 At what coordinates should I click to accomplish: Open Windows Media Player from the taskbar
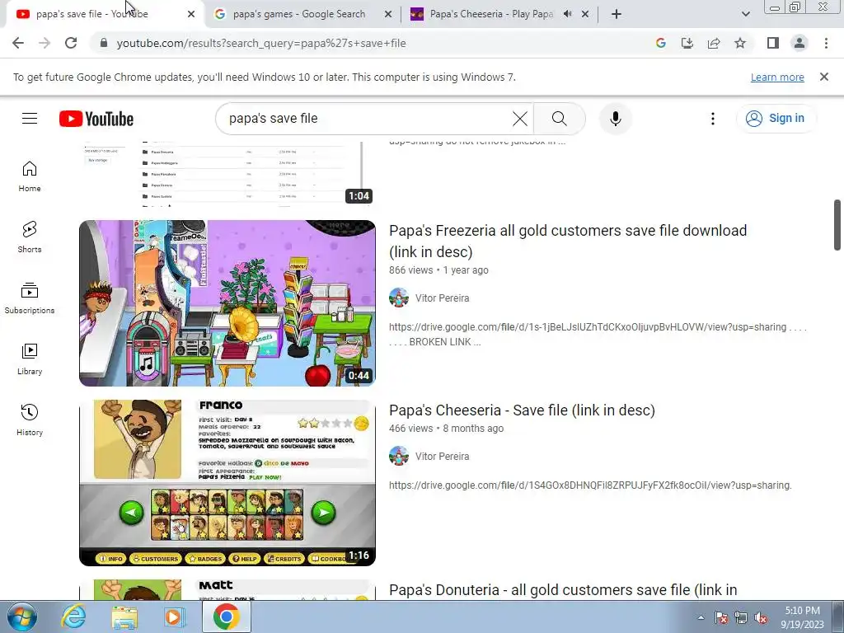coord(175,617)
